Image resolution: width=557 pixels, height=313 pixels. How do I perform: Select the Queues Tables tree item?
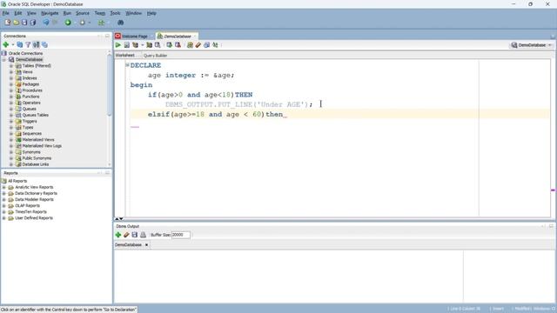click(x=36, y=116)
